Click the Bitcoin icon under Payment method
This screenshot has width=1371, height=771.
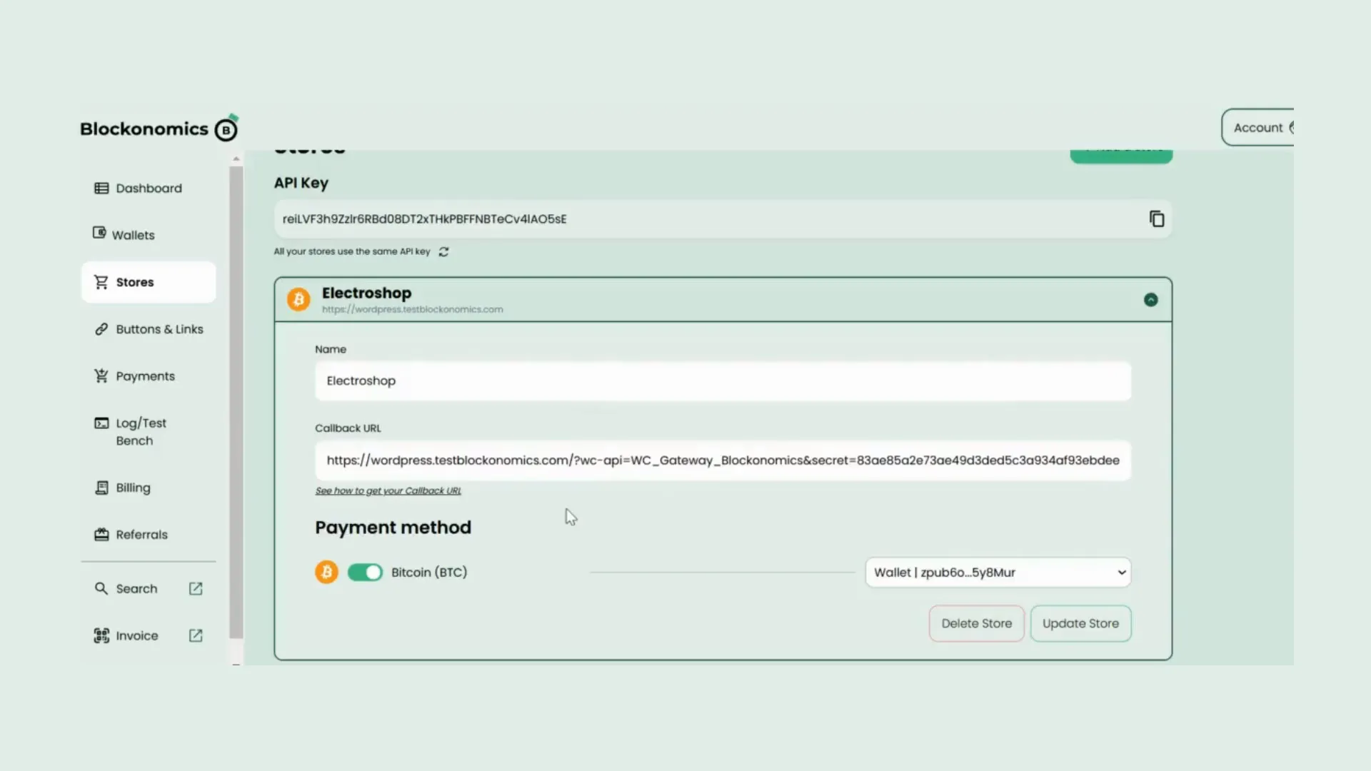pyautogui.click(x=326, y=573)
